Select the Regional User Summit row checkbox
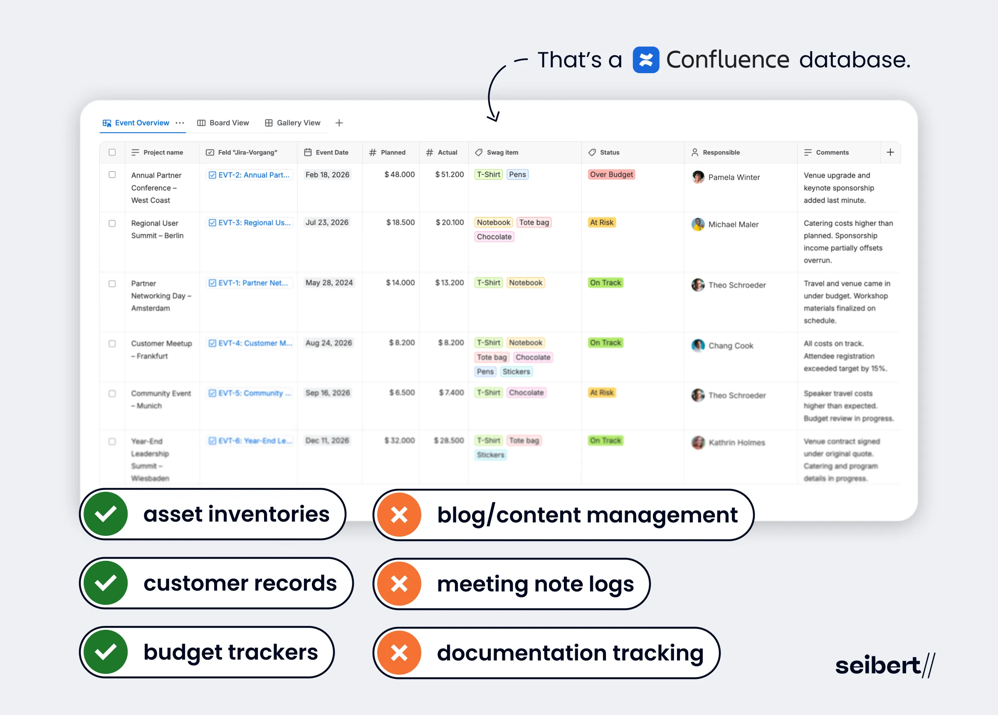 click(x=112, y=223)
